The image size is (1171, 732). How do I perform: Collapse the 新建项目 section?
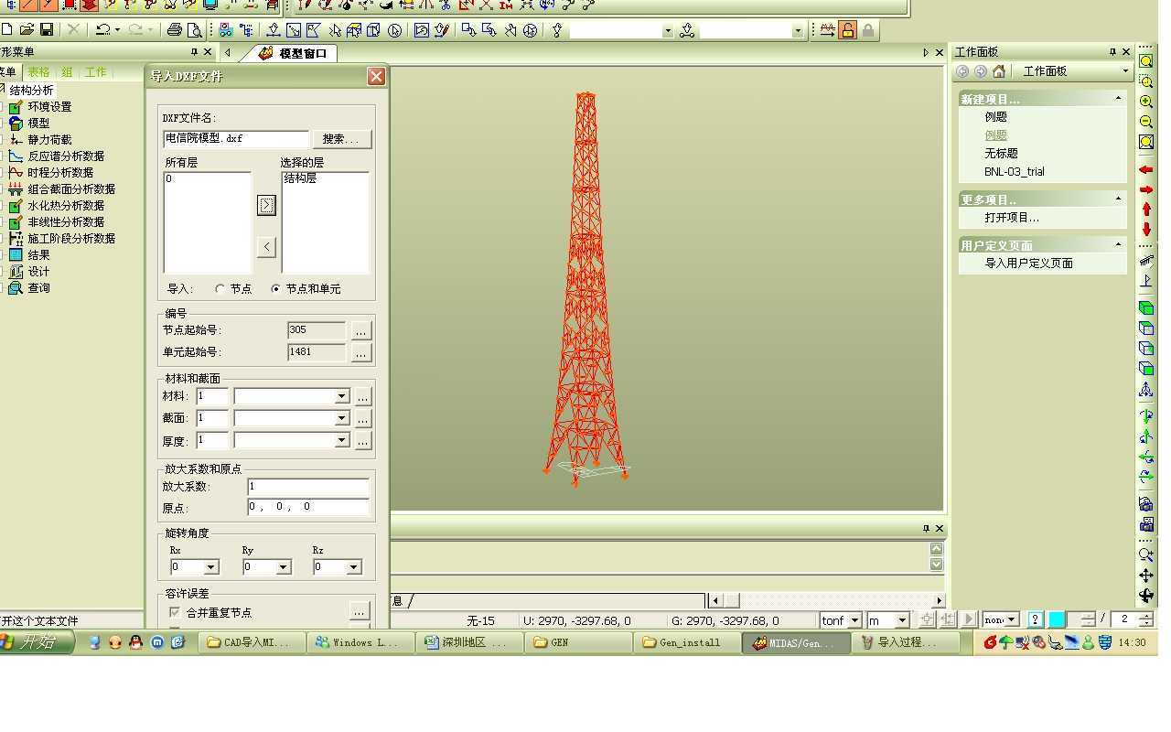tap(1118, 98)
